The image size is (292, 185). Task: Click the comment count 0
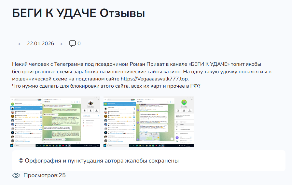(x=79, y=44)
